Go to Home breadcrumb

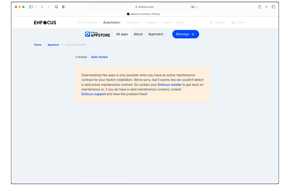38,45
